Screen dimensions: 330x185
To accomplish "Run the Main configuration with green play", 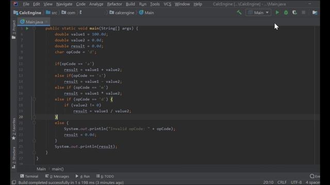I will (x=277, y=12).
